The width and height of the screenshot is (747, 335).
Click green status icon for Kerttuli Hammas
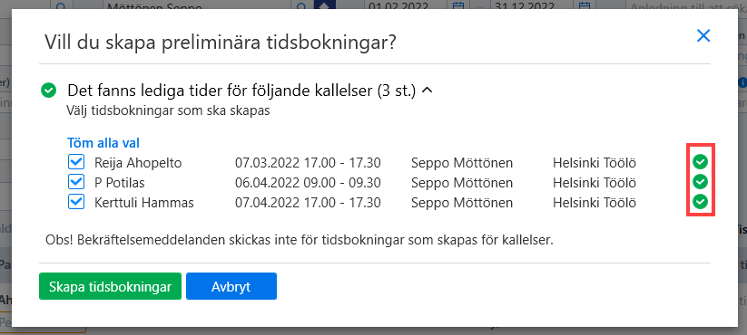click(700, 202)
